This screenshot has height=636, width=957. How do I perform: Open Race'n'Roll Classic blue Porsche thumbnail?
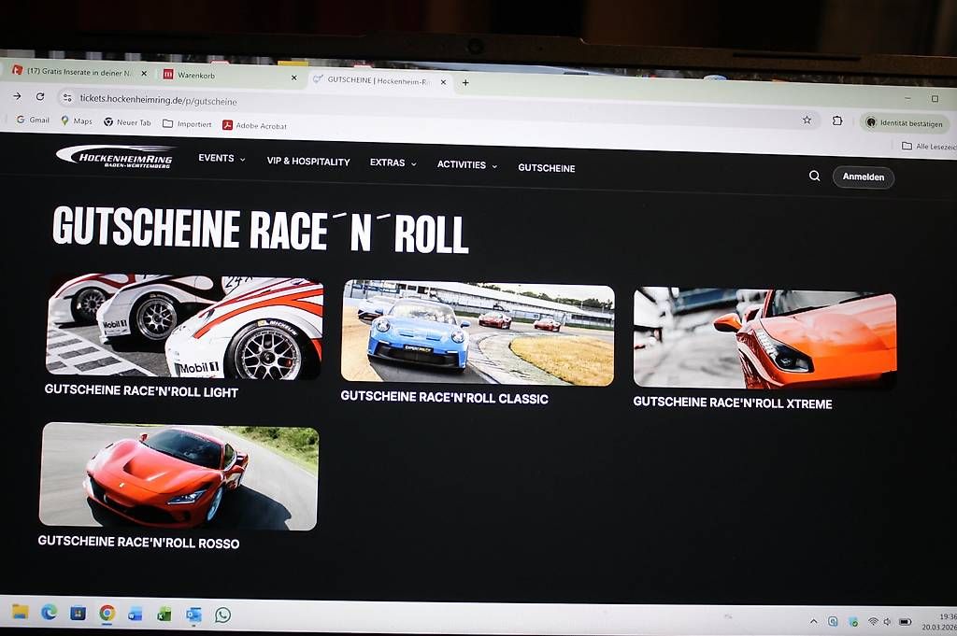tap(478, 332)
